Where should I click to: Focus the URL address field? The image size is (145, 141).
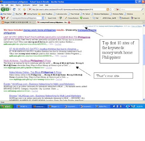pos(69,9)
